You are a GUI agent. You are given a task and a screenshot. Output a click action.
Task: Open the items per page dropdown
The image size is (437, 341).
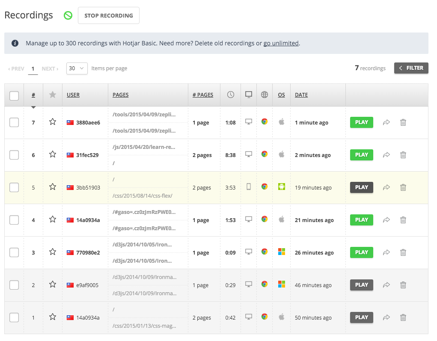pos(77,68)
